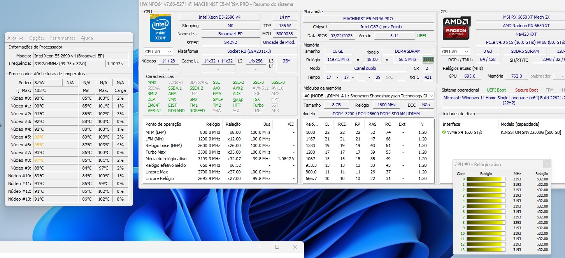This screenshot has height=258, width=565.
Task: Click the DDR4-3200 / PC4-25600 module model field
Action: click(376, 114)
